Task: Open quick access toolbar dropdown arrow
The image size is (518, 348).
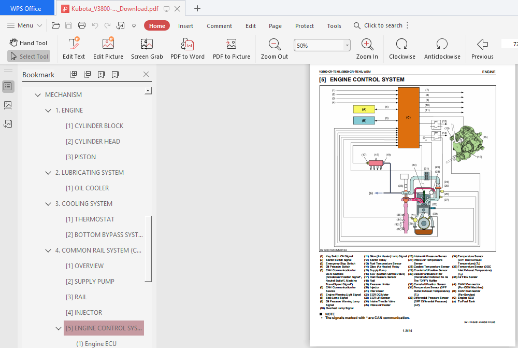Action: click(134, 25)
